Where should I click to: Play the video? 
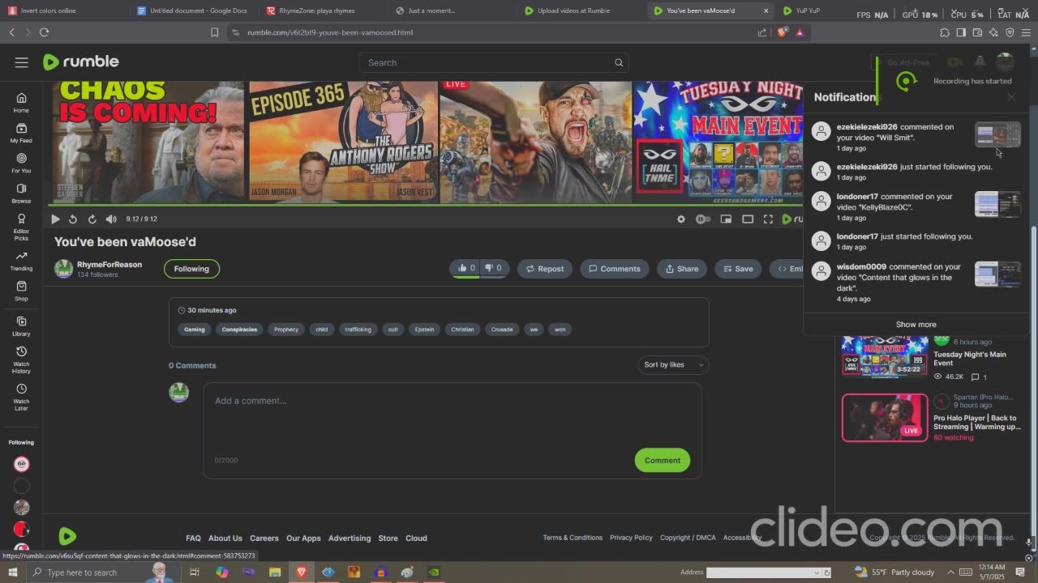pyautogui.click(x=55, y=219)
